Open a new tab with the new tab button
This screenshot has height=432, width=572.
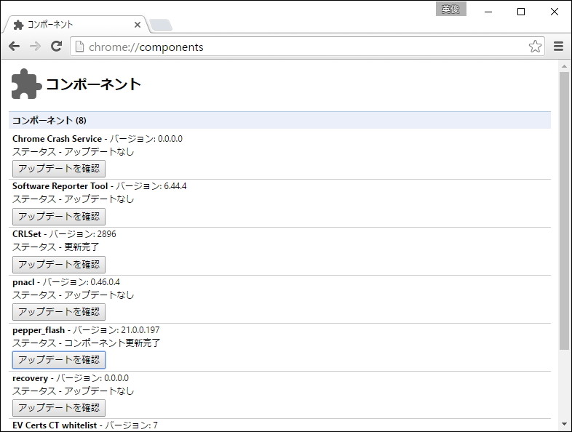161,25
